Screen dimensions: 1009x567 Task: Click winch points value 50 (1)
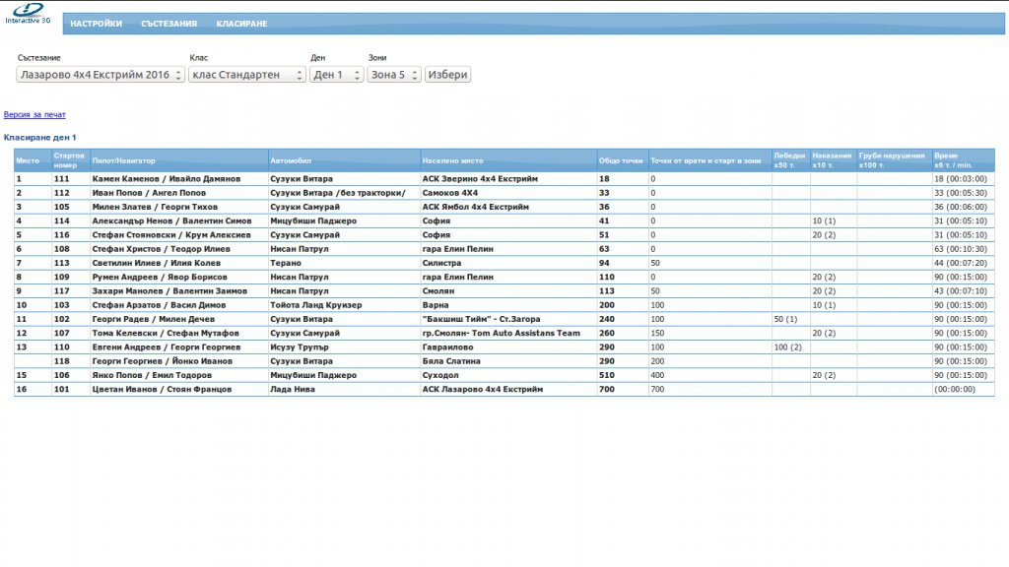pos(785,320)
